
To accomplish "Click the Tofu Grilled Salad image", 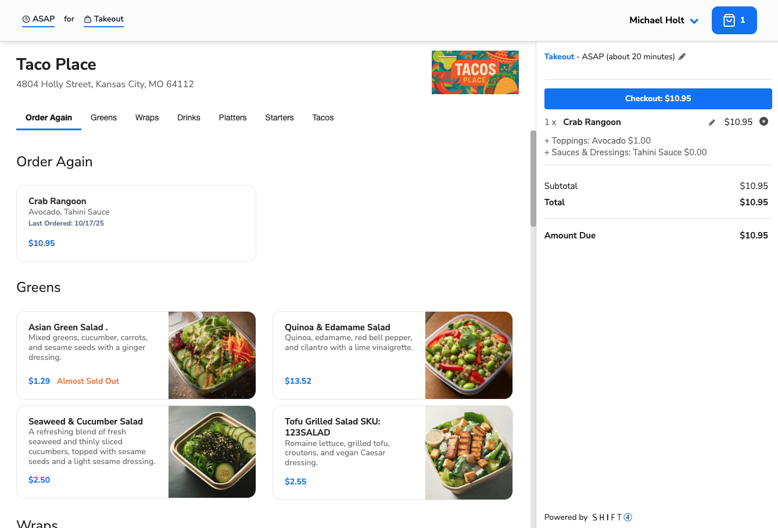I will pyautogui.click(x=468, y=452).
